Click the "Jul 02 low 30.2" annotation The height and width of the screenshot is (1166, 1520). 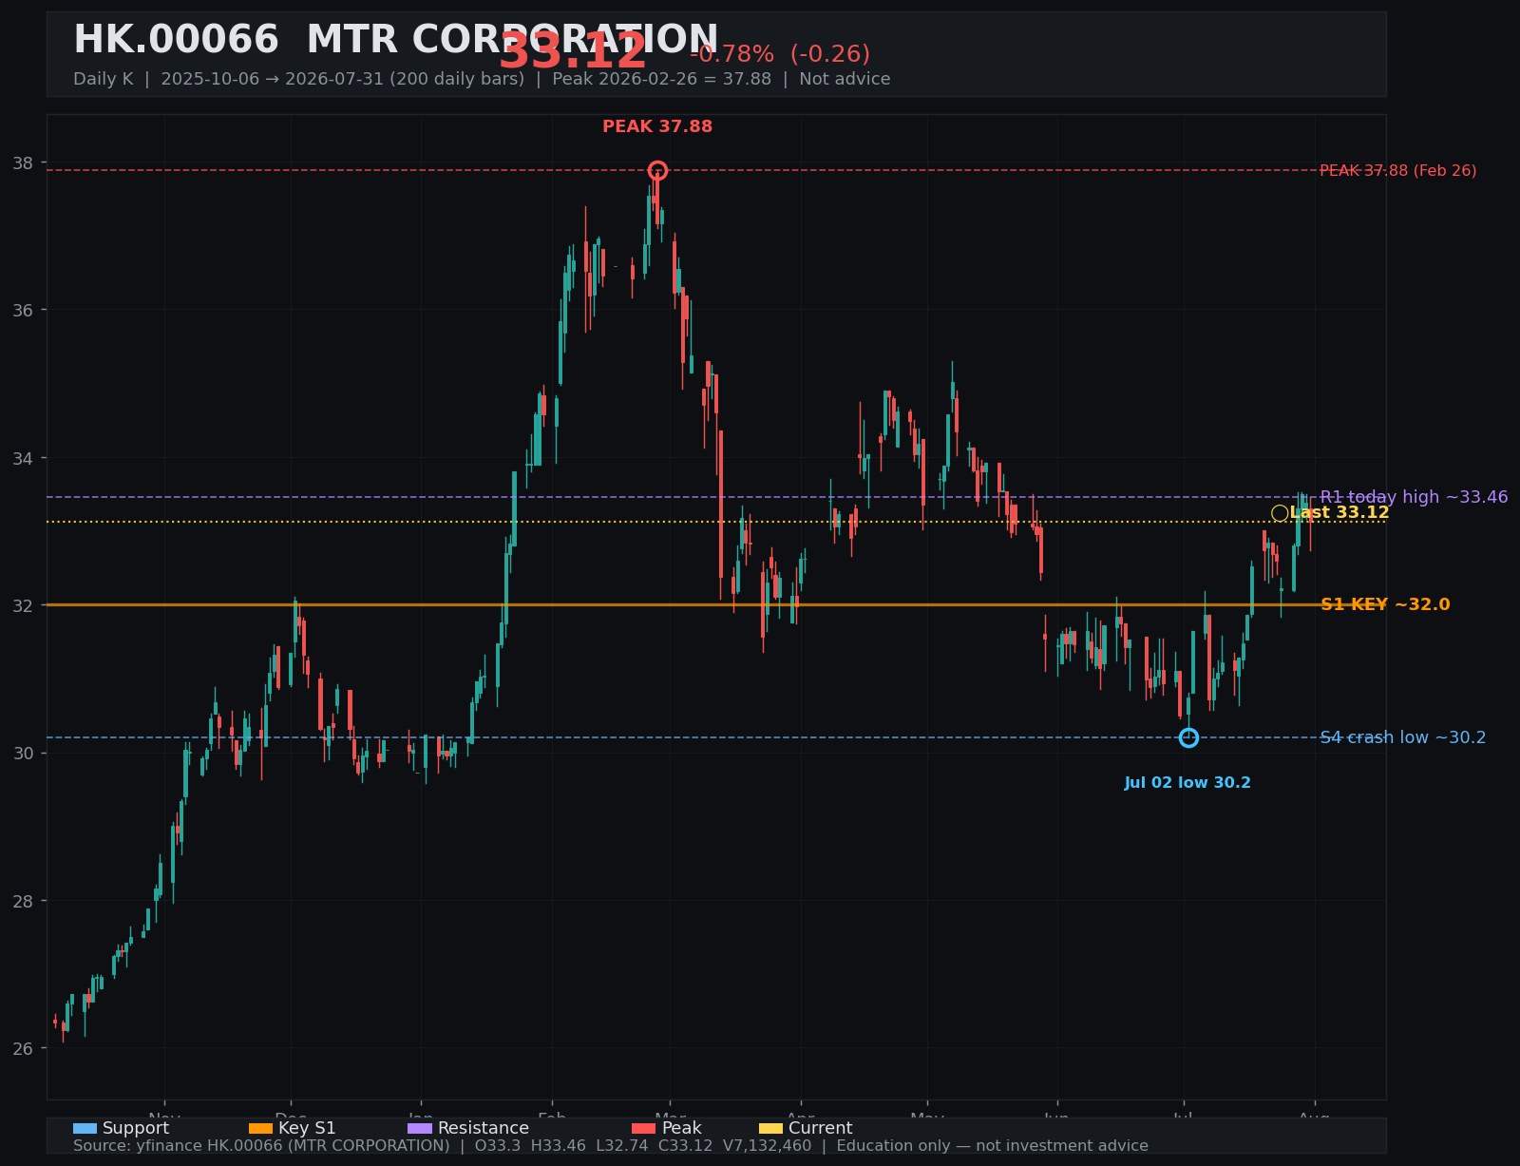1187,783
